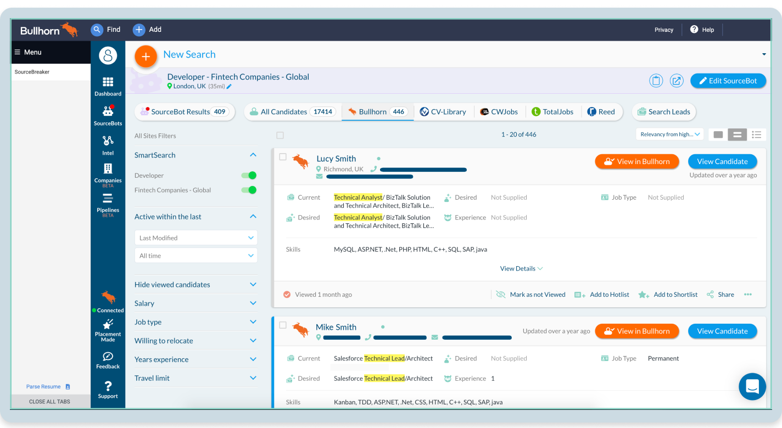Click CLOSE ALL TABS button
The height and width of the screenshot is (428, 782).
(50, 402)
